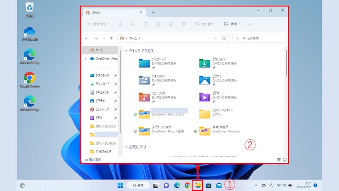Click the Cut scissors icon in toolbar
The image size is (339, 191).
pos(121,24)
